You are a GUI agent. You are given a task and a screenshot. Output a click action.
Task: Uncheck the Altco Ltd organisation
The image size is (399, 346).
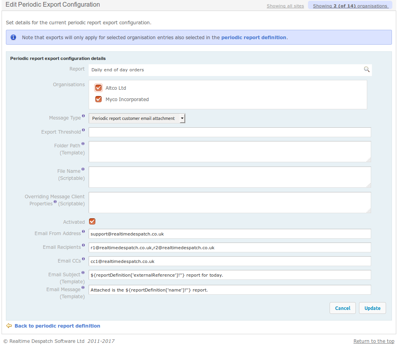coord(98,88)
